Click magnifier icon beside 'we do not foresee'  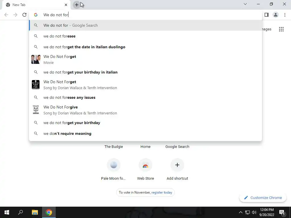[x=36, y=36]
